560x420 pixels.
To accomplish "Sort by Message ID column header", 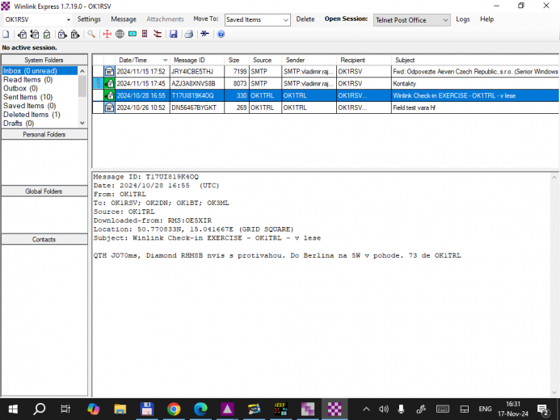I will [x=197, y=60].
